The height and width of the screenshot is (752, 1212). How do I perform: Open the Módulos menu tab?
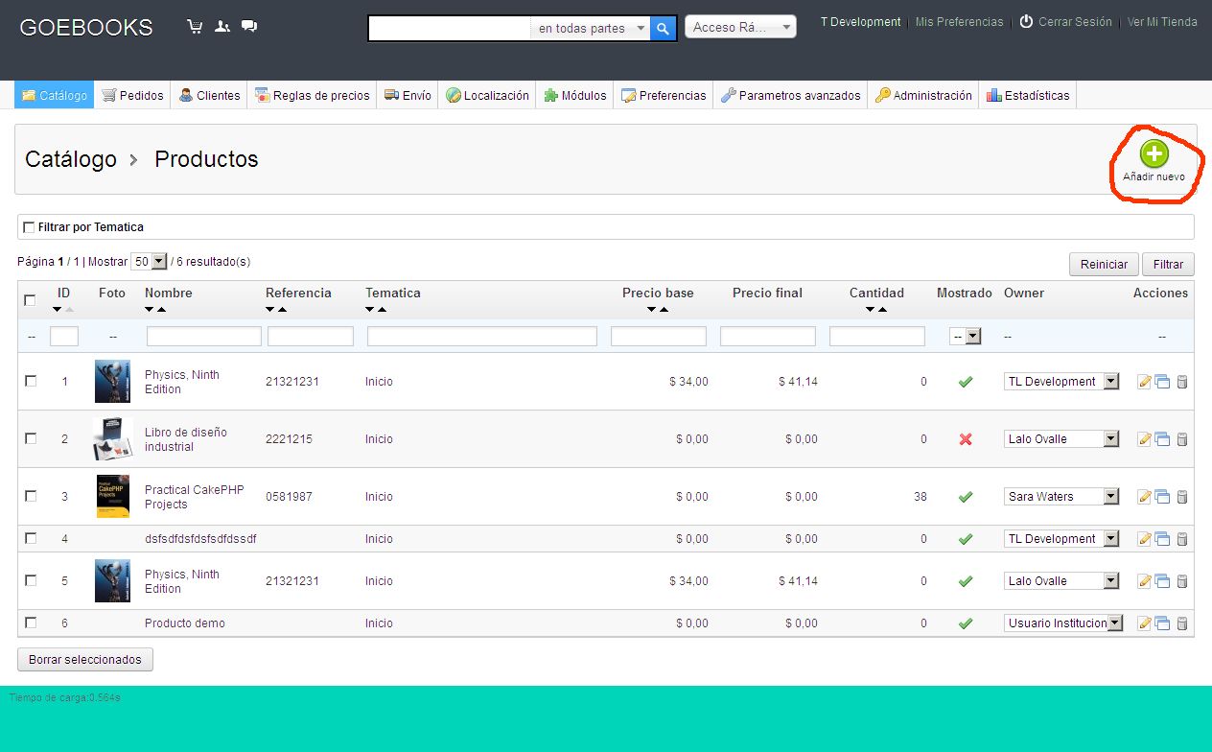(574, 96)
